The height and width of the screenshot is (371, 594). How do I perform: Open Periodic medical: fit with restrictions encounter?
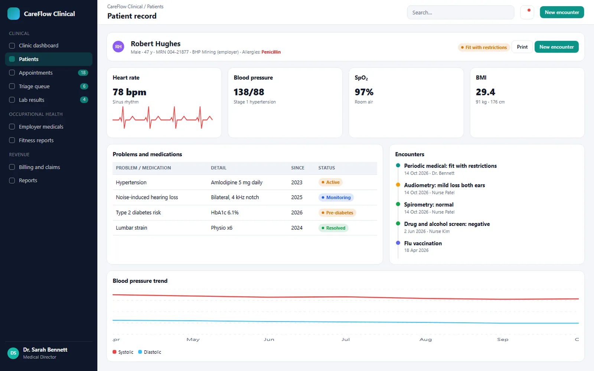click(450, 166)
